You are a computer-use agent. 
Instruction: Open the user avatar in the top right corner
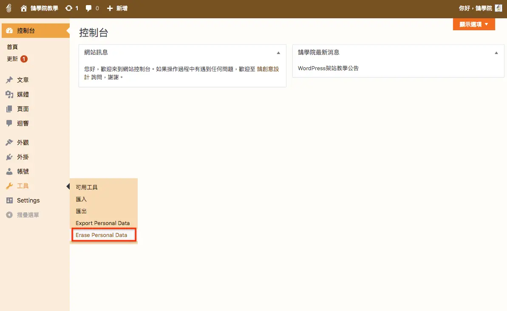point(499,9)
